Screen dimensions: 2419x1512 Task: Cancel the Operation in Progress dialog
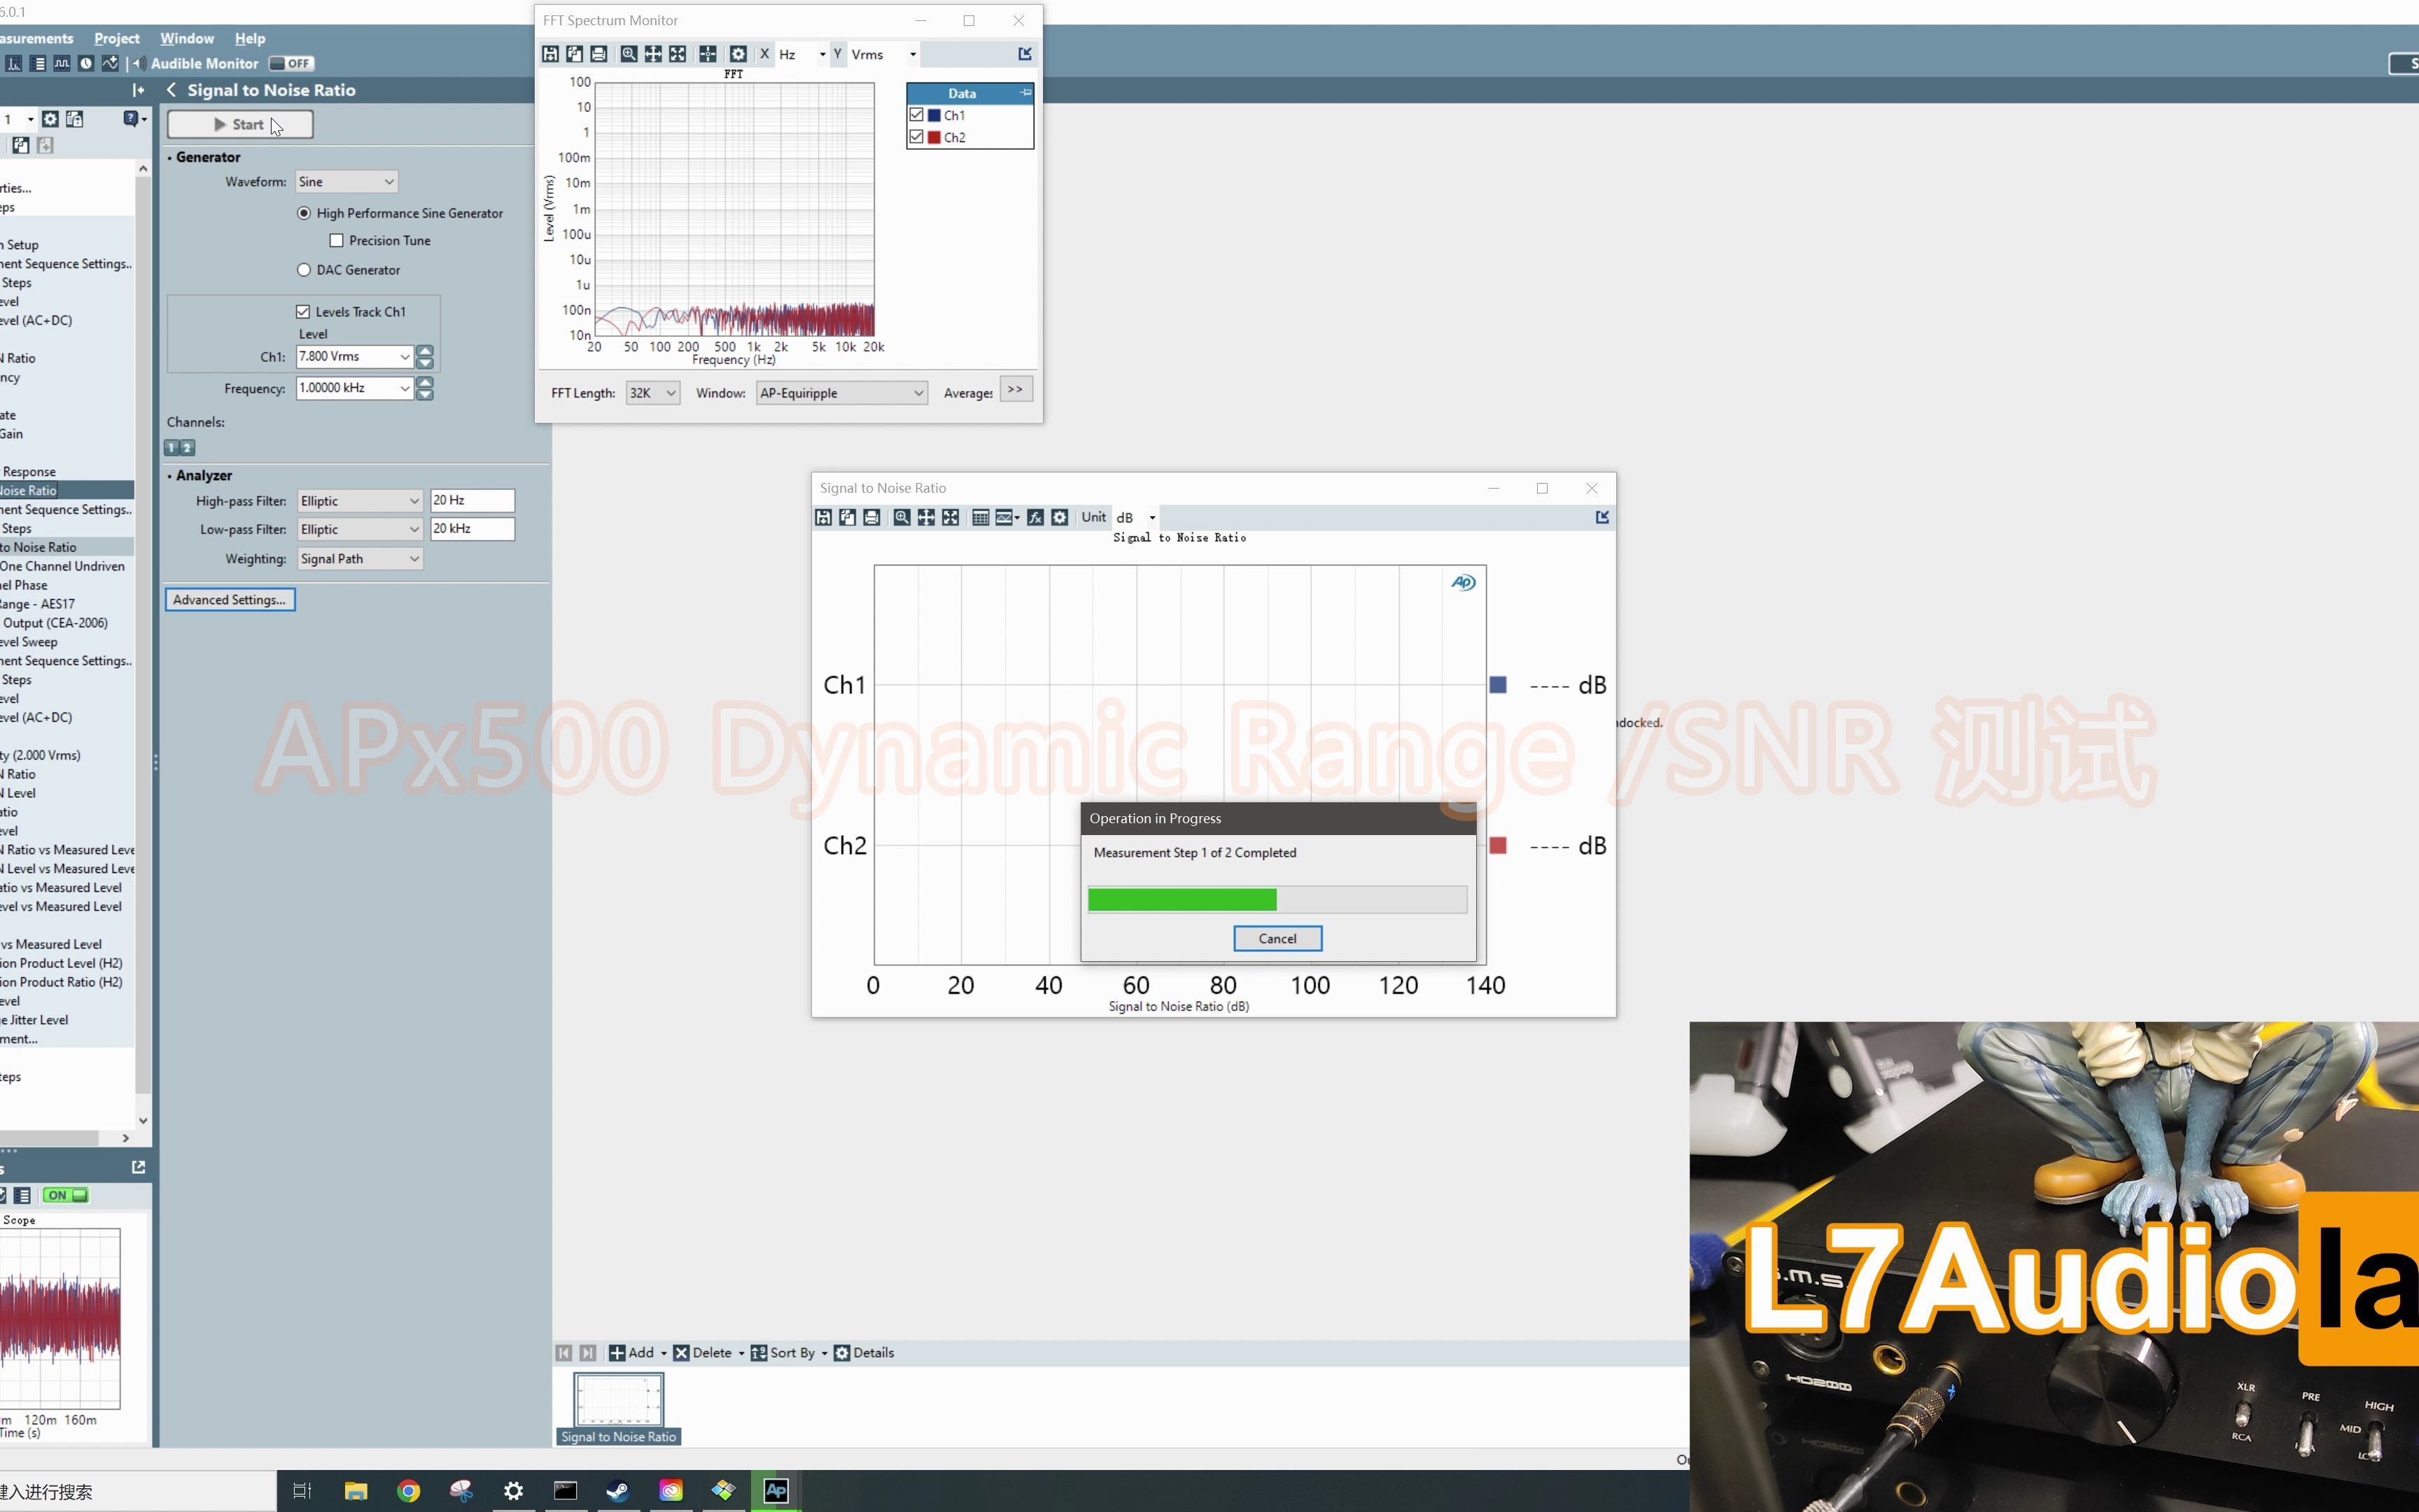(x=1277, y=939)
